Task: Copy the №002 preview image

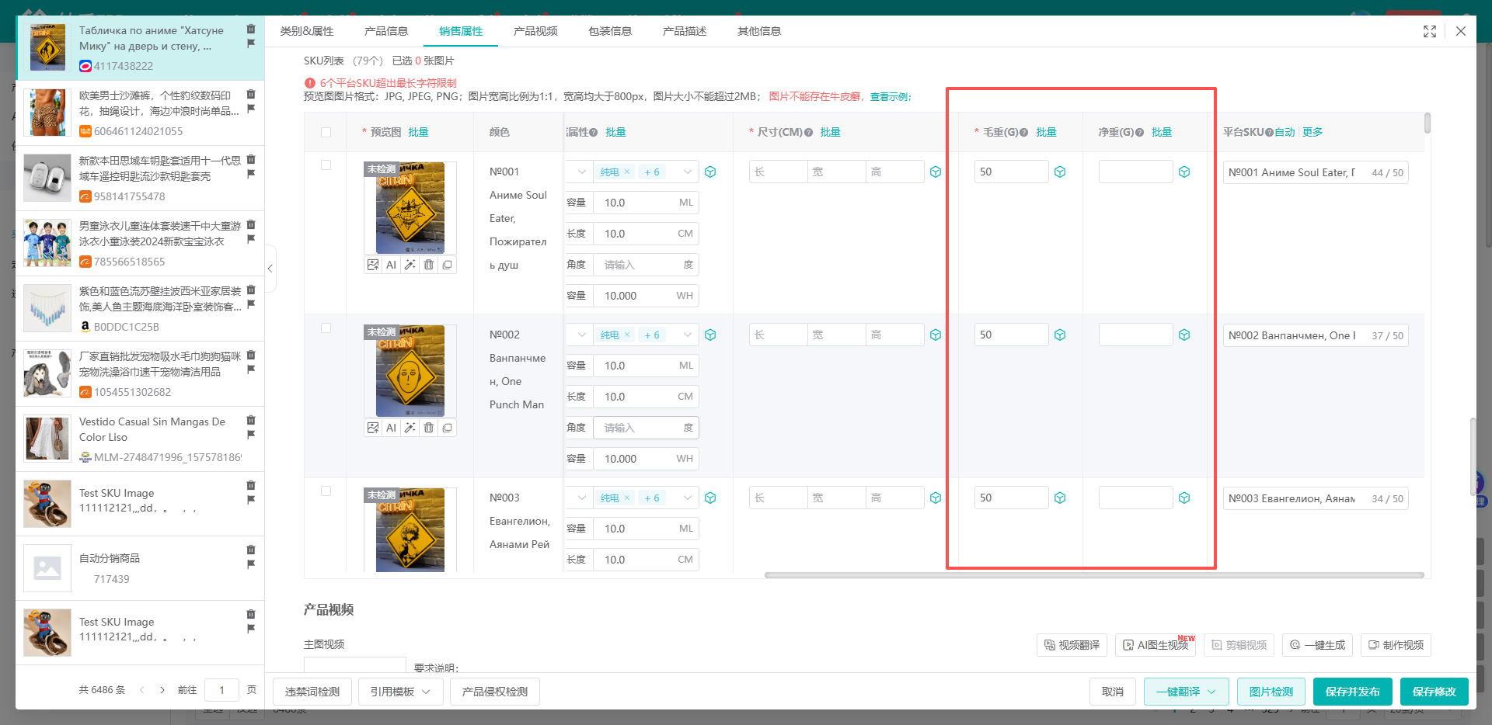Action: [x=447, y=428]
